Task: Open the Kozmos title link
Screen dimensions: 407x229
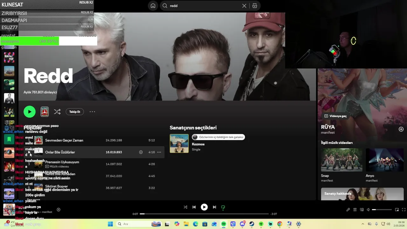Action: pyautogui.click(x=198, y=144)
